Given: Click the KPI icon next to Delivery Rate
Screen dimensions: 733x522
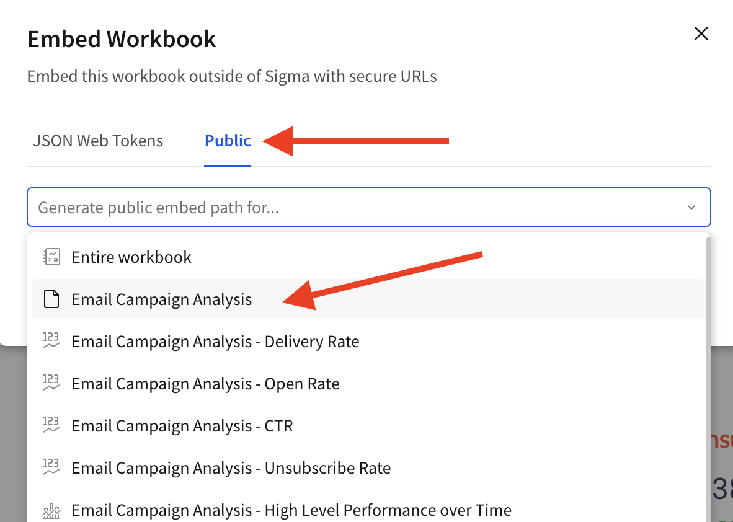Looking at the screenshot, I should [x=51, y=342].
